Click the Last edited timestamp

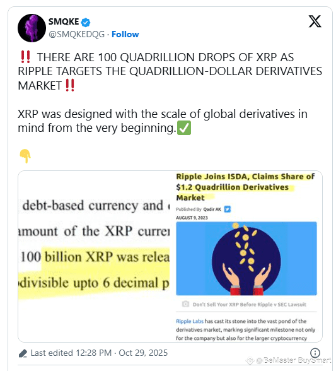99,353
